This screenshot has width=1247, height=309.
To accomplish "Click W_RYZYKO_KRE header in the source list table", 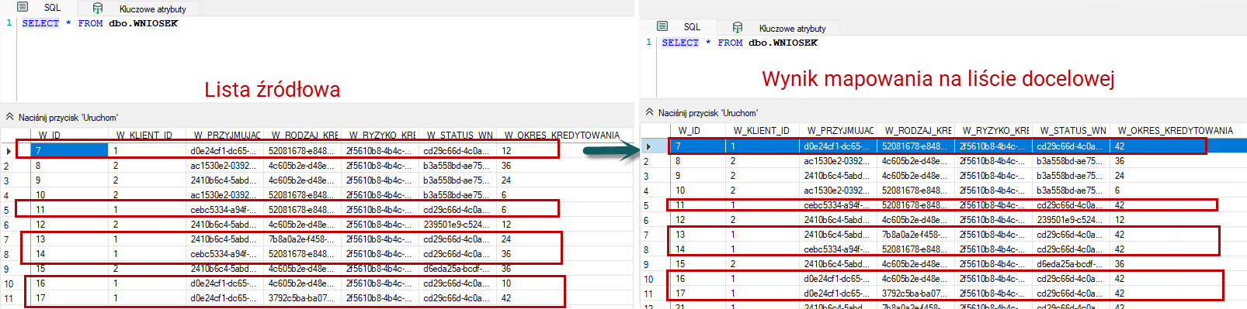I will 380,135.
